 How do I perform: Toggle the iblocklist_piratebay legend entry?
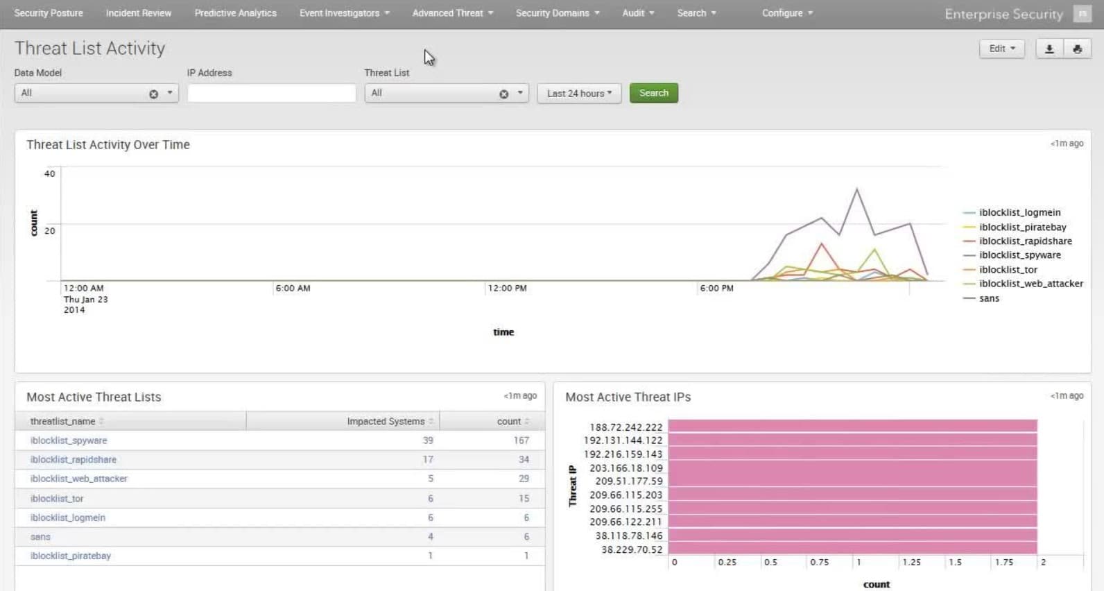coord(1015,227)
